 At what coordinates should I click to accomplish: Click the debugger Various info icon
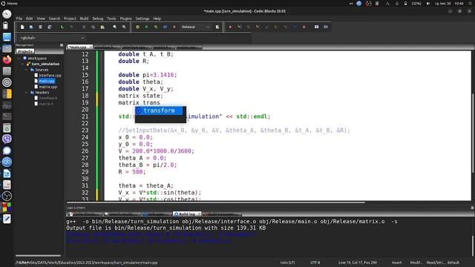326,27
